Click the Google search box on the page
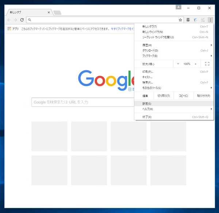Image resolution: width=219 pixels, height=213 pixels. [x=83, y=102]
